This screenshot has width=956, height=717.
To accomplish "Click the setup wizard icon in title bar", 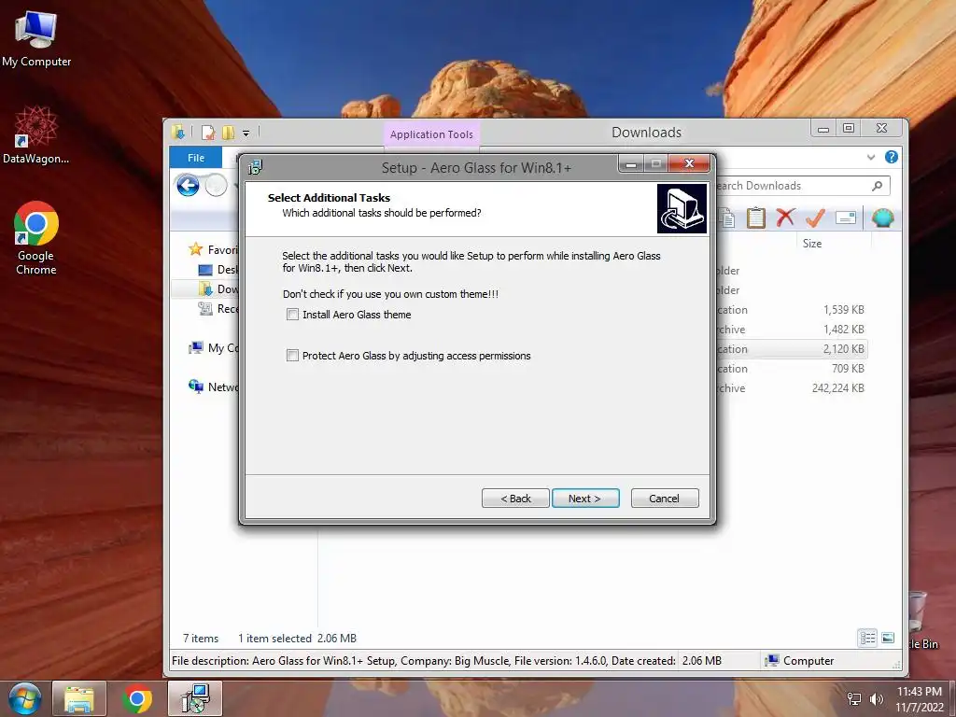I will pos(256,167).
